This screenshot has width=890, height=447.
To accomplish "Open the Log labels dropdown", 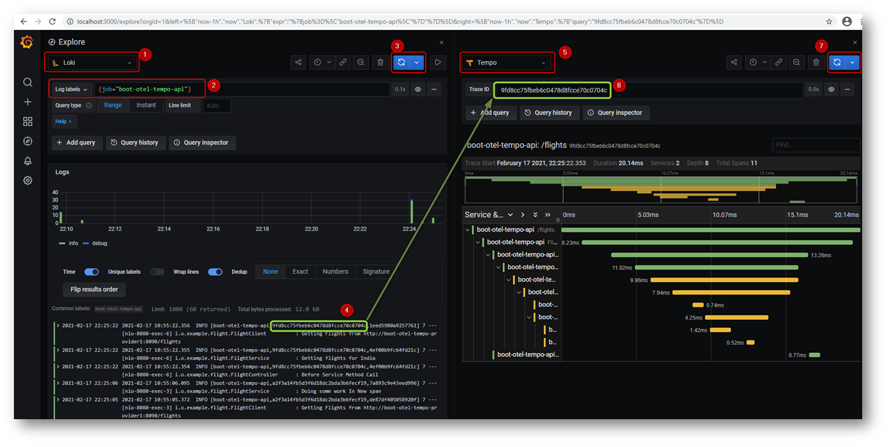I will pos(72,89).
